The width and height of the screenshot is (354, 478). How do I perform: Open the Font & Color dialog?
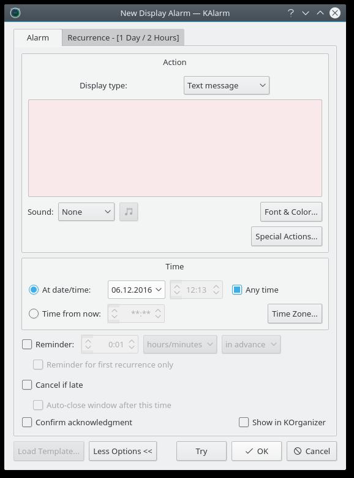point(291,212)
